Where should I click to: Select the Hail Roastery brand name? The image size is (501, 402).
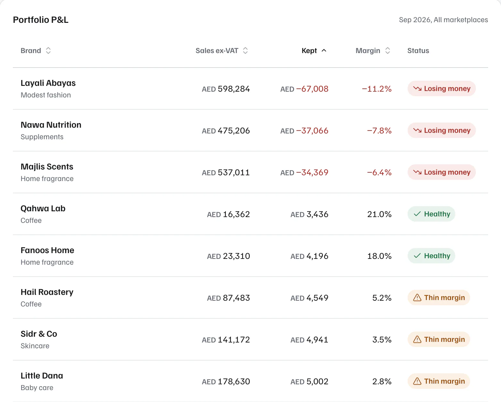click(47, 292)
